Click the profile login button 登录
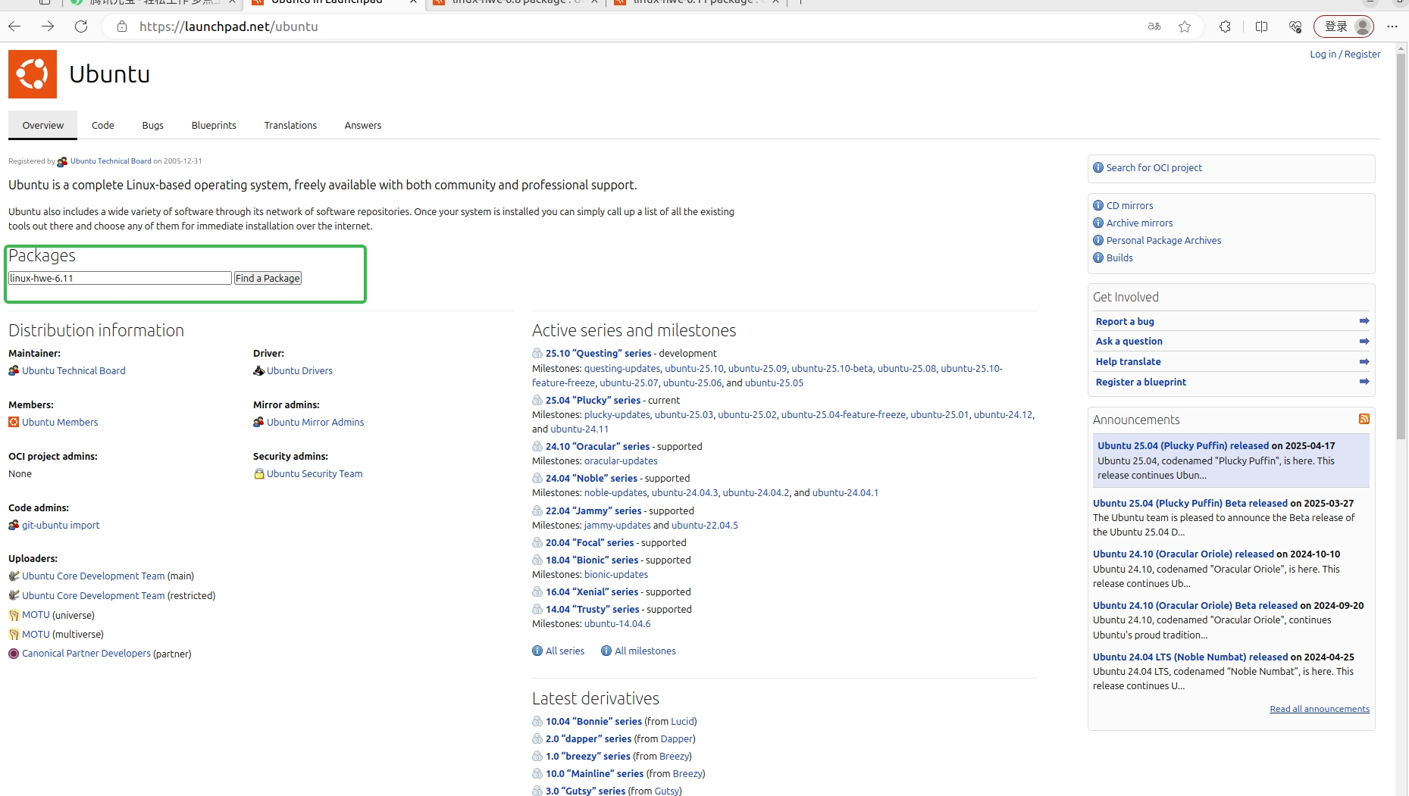The height and width of the screenshot is (796, 1409). pos(1343,27)
